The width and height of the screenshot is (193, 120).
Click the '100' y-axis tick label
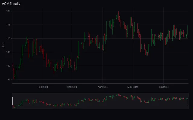click(8, 66)
